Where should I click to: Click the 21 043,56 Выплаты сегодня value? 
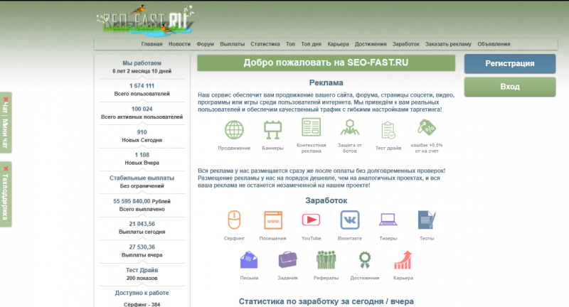click(142, 224)
